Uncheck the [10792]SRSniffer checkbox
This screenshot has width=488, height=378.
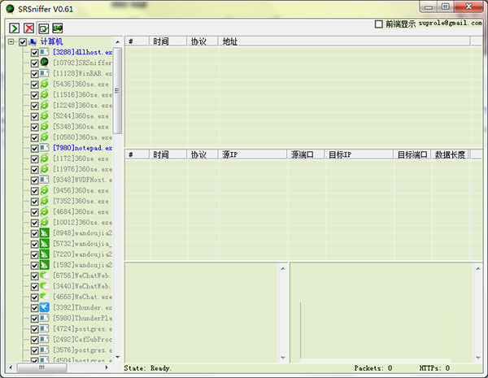pos(34,63)
